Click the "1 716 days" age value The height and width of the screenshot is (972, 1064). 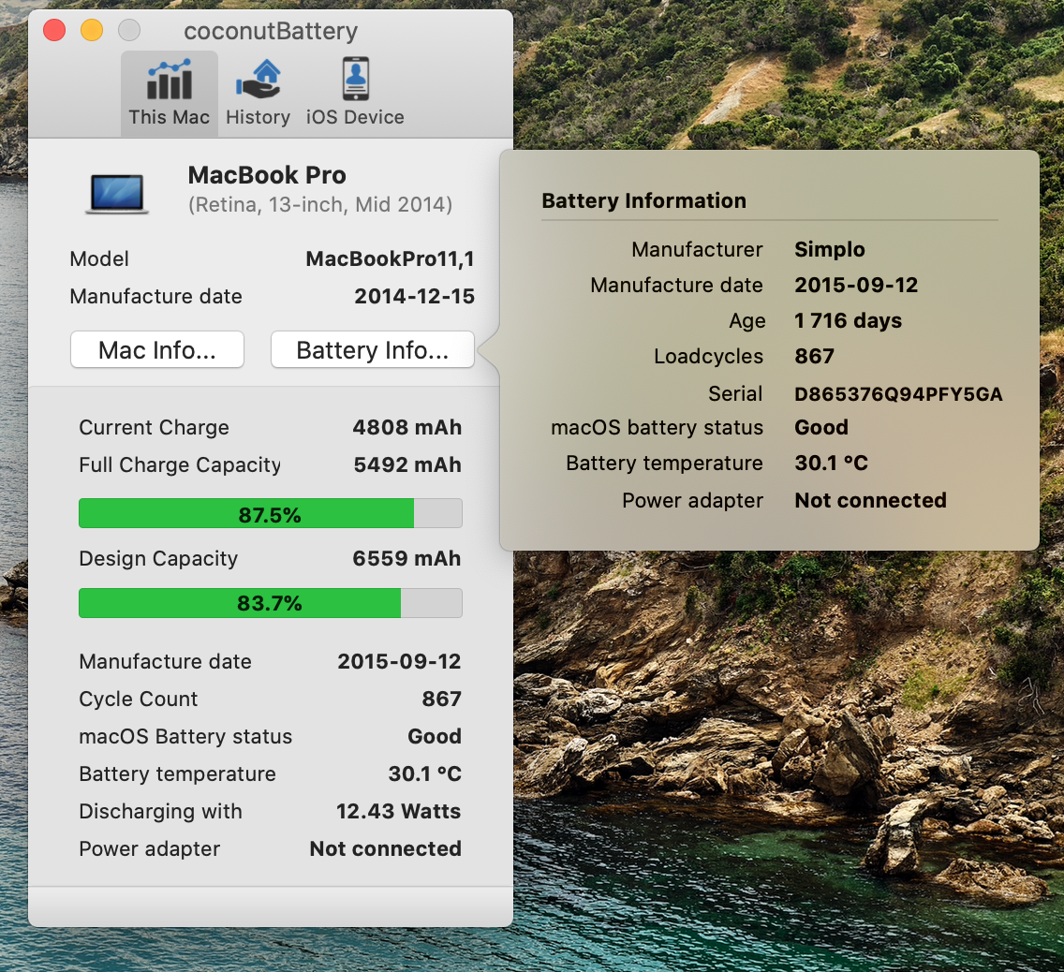849,320
